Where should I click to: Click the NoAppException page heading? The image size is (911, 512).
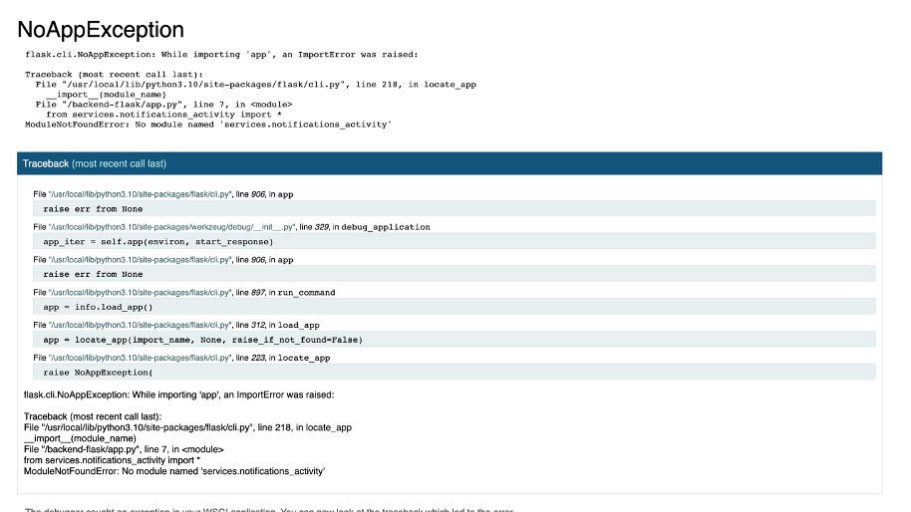coord(101,30)
